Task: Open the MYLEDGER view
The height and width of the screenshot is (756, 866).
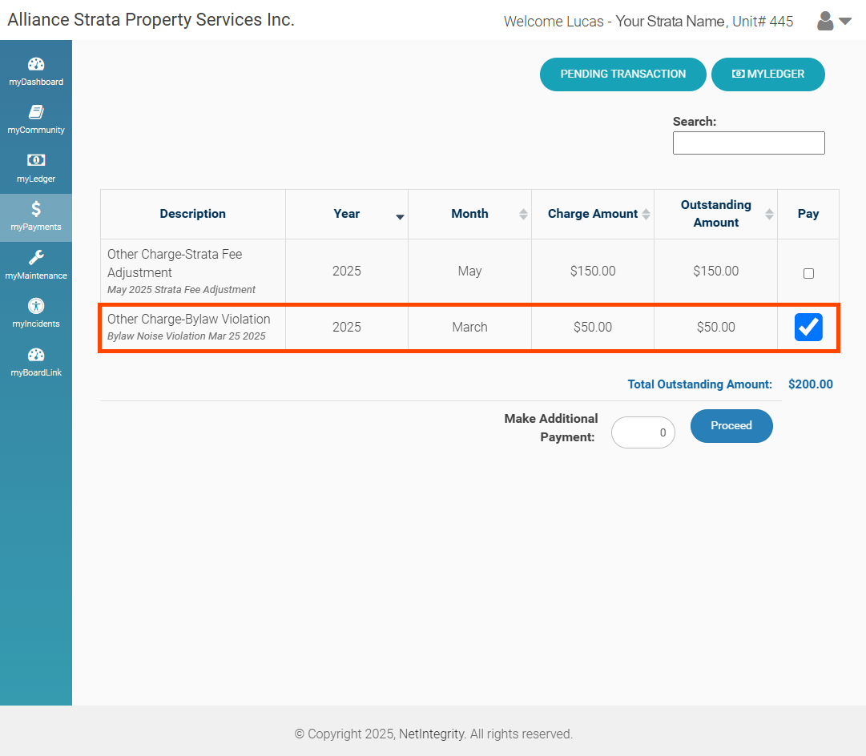Action: click(x=767, y=74)
